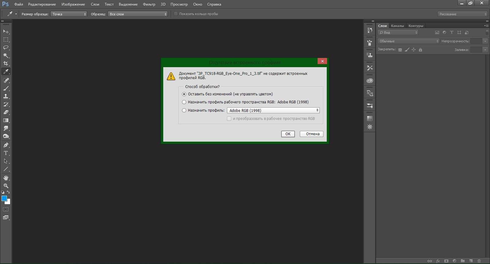Open the Редактирование menu
This screenshot has width=490, height=264.
42,4
